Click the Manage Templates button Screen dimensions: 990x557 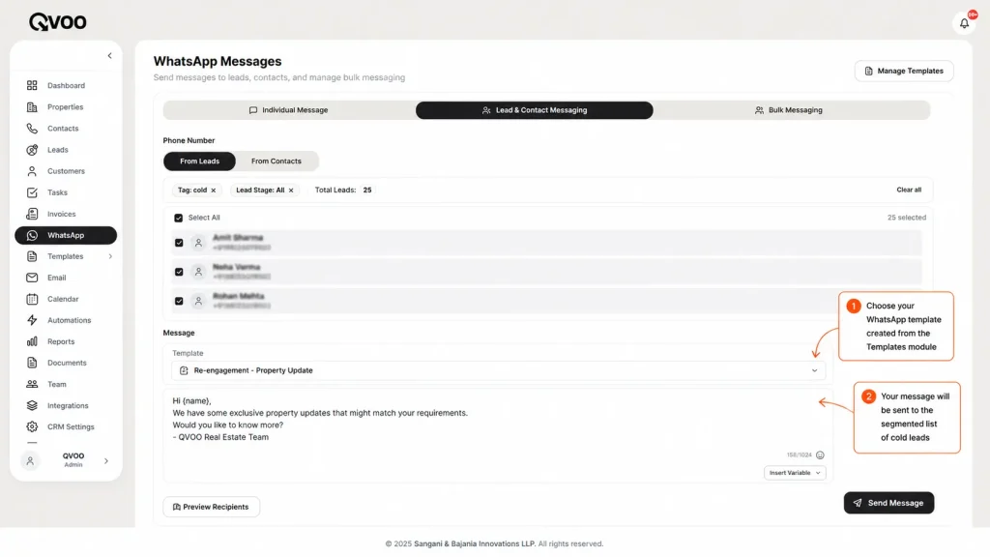coord(904,71)
